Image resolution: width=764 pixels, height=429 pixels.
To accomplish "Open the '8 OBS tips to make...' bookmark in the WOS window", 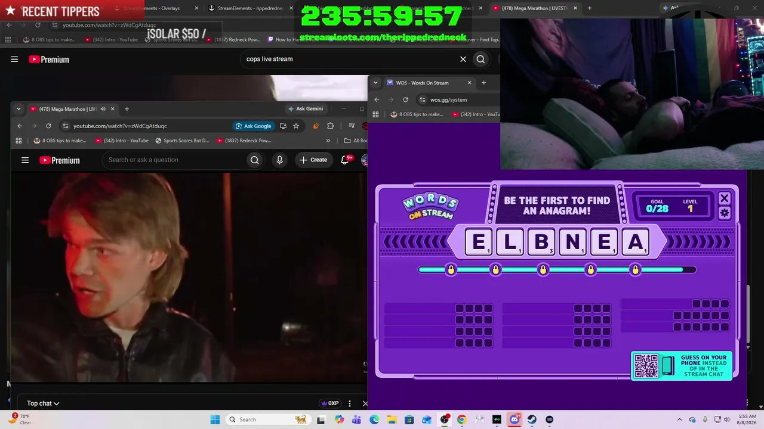I will pos(417,114).
